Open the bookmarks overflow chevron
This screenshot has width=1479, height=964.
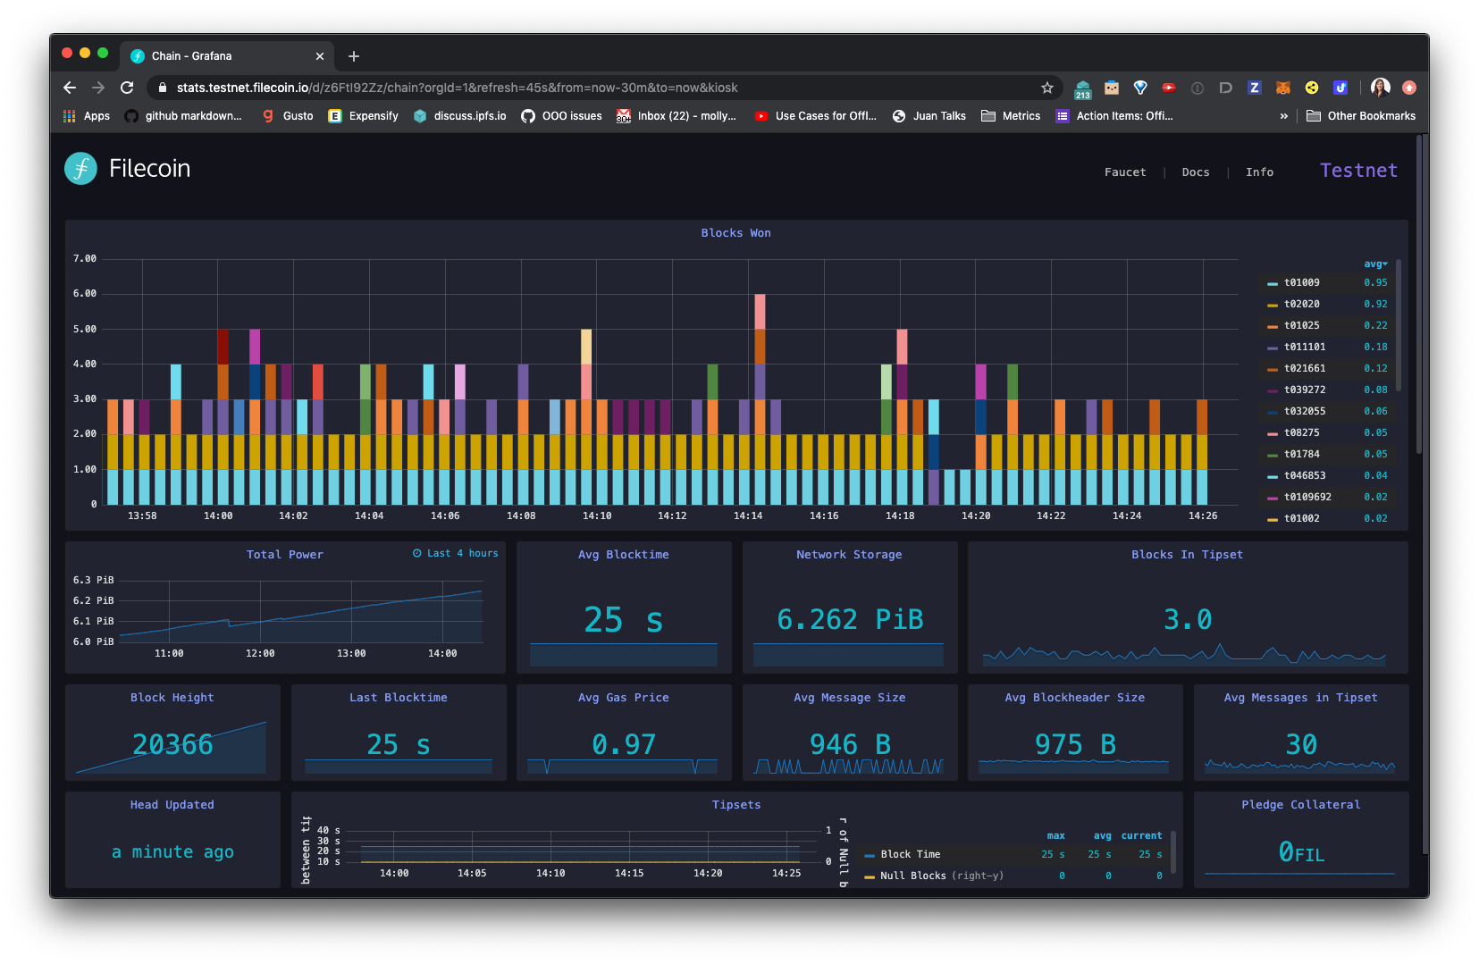point(1284,115)
